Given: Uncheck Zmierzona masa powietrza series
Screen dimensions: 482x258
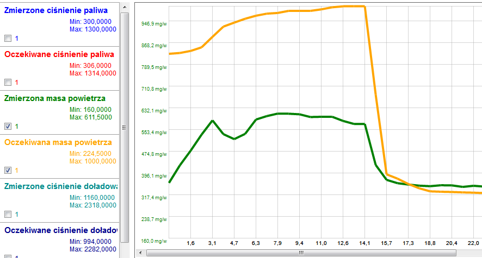Looking at the screenshot, I should pos(8,126).
